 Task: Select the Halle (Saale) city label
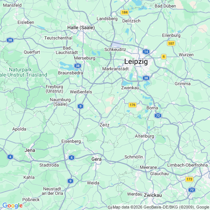pyautogui.click(x=81, y=28)
